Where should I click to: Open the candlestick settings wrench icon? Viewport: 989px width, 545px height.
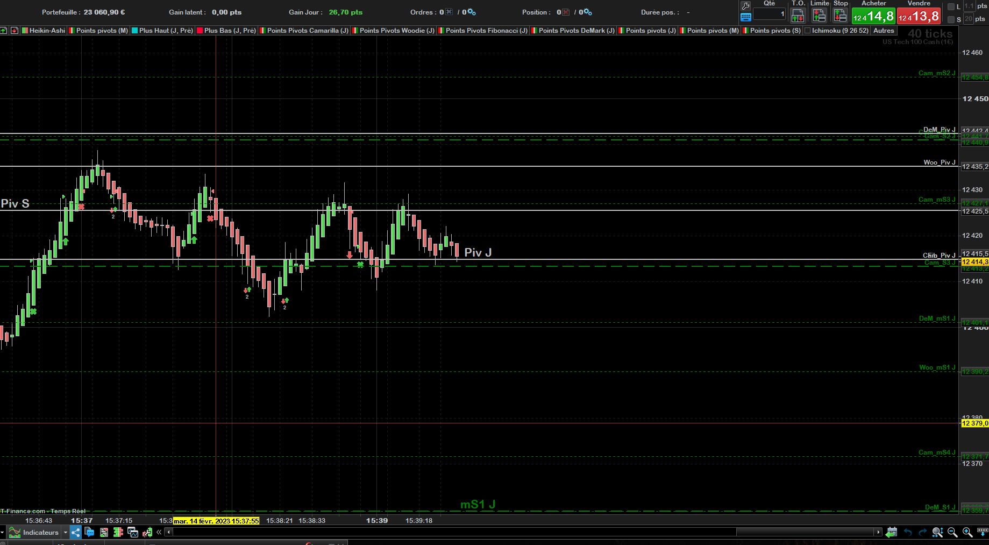(147, 532)
